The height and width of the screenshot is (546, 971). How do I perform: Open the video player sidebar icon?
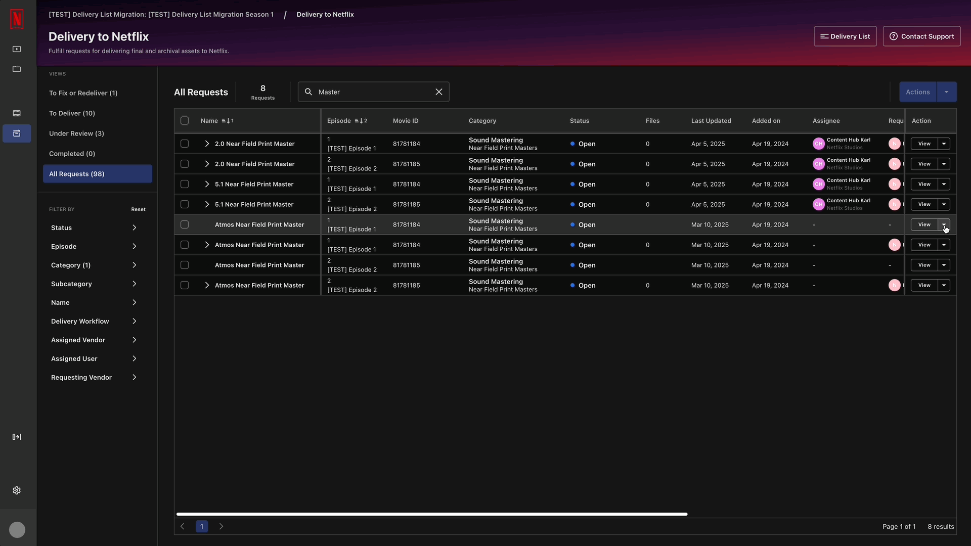pyautogui.click(x=17, y=49)
